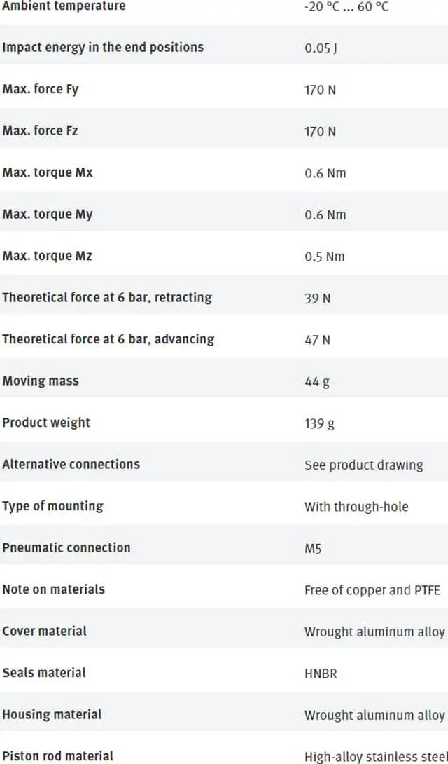Click the 'Housing material' label
448x764 pixels.
52,714
